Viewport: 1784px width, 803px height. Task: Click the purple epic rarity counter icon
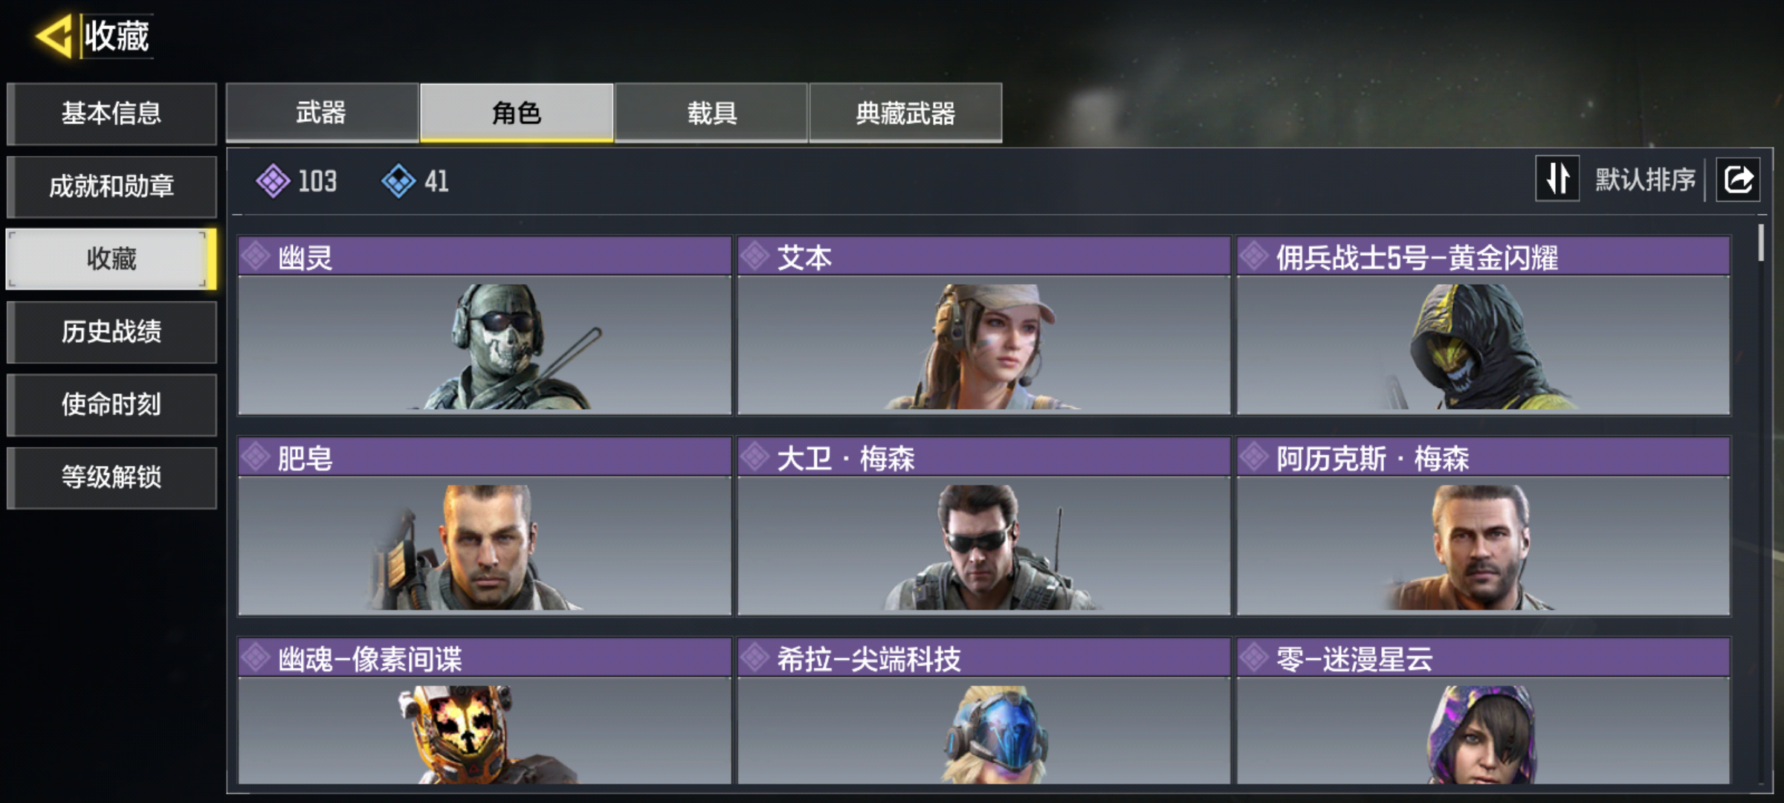(x=273, y=181)
